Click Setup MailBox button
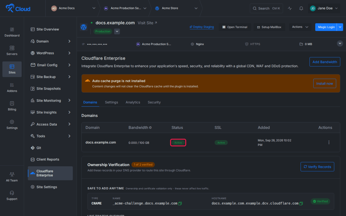Viewport: 346px width, 216px height. (x=269, y=27)
